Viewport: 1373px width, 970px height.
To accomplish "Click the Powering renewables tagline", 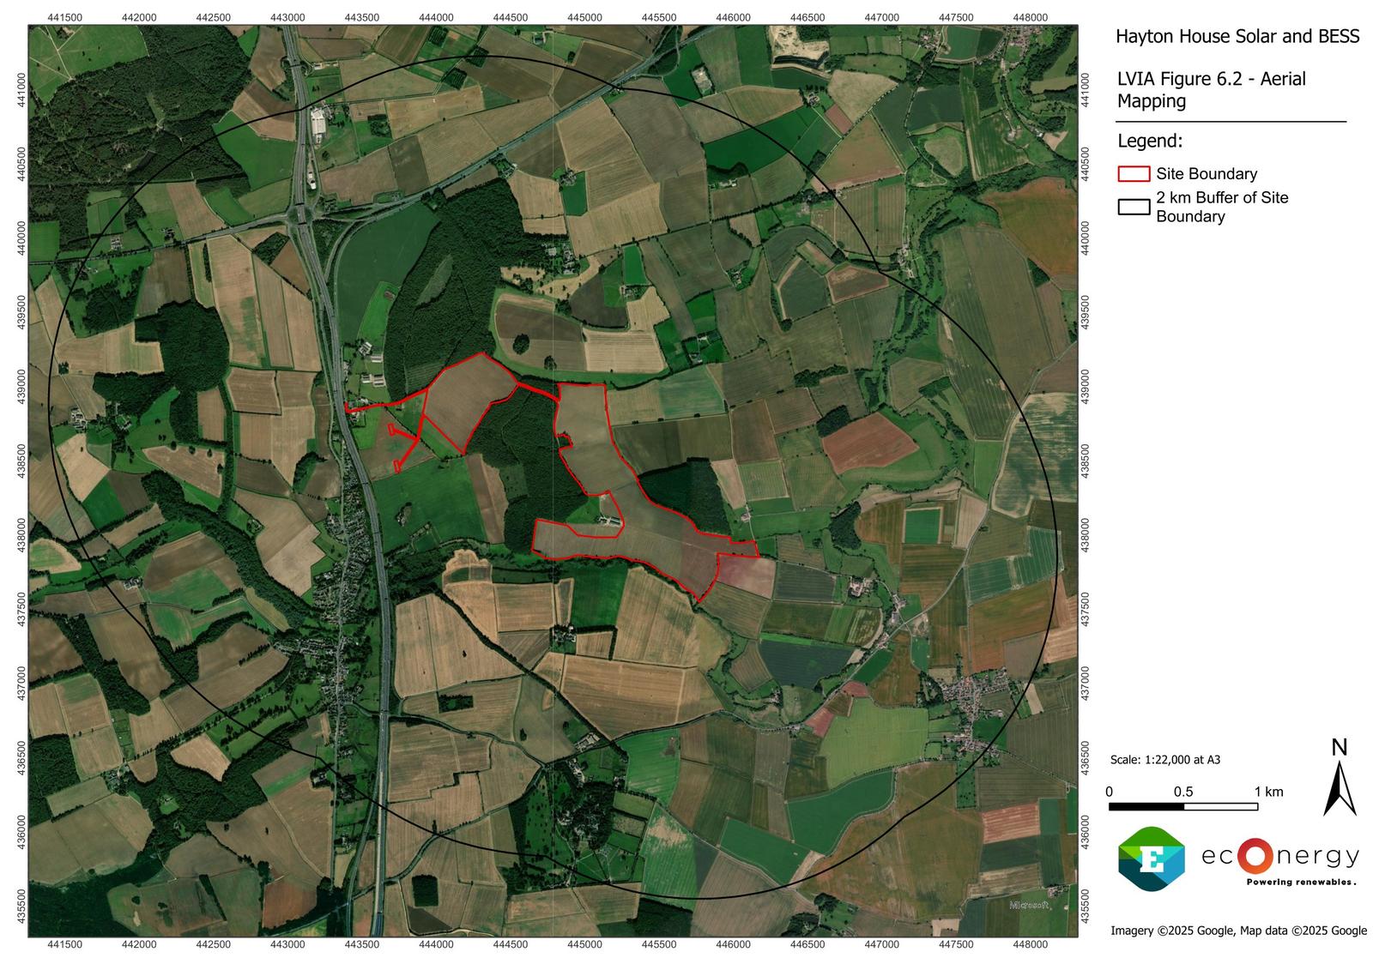I will point(1300,882).
